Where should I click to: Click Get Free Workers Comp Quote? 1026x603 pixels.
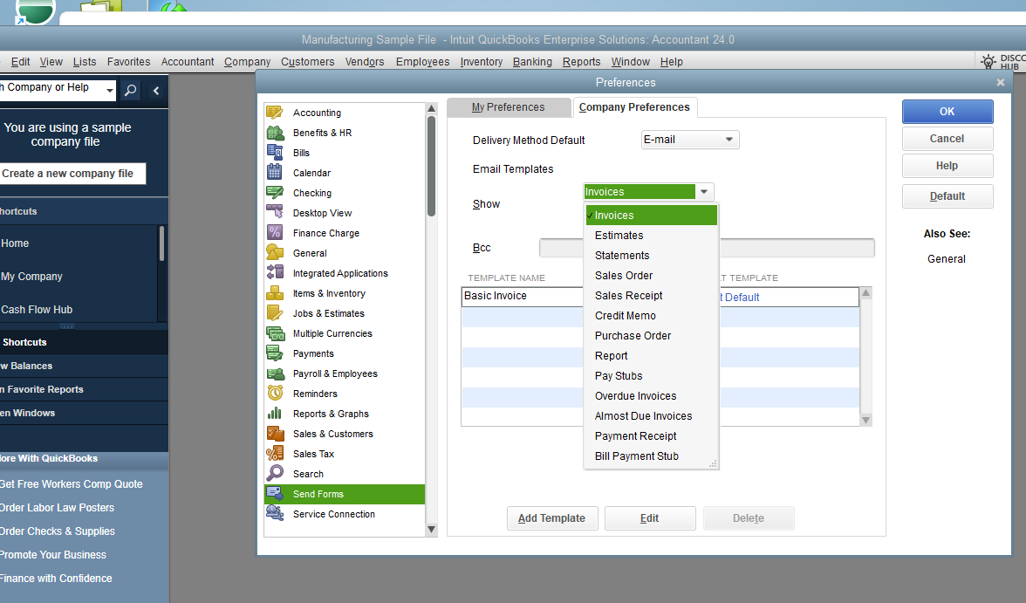click(x=71, y=484)
